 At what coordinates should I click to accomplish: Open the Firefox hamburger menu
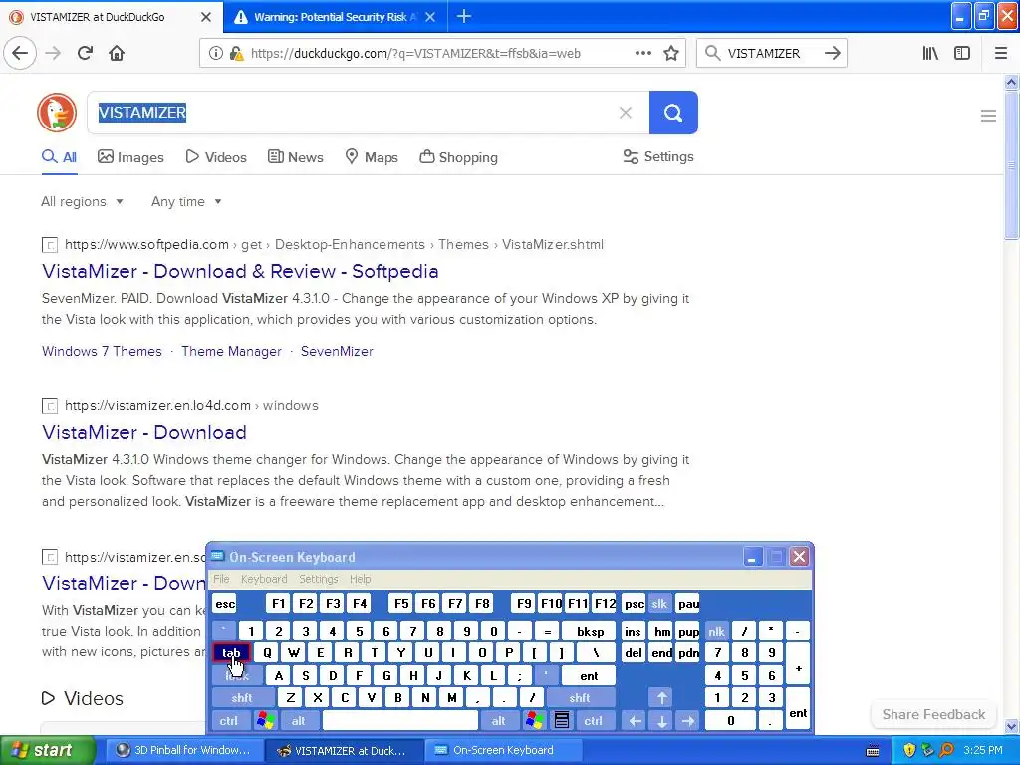pyautogui.click(x=1001, y=53)
